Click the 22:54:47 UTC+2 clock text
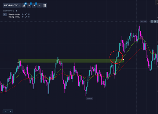This screenshot has width=158, height=114. click(x=8, y=11)
